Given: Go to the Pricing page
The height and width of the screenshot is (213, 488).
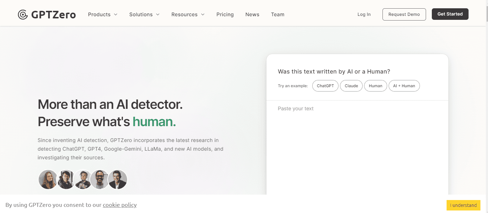Looking at the screenshot, I should click(x=225, y=14).
